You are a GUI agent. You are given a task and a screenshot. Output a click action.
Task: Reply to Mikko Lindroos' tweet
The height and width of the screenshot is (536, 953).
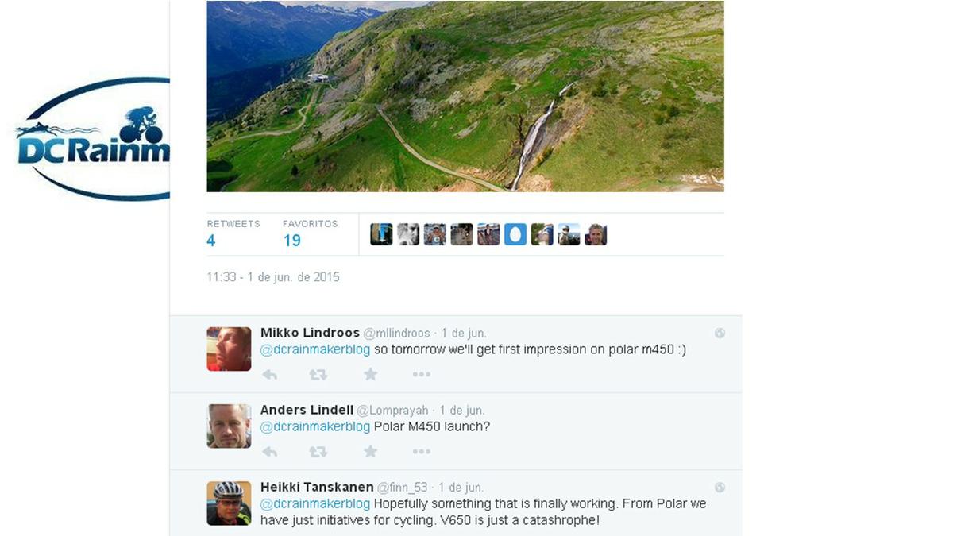point(270,375)
